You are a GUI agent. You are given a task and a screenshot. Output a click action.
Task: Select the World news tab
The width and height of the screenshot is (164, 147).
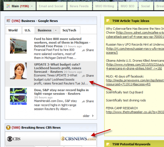click(x=13, y=30)
